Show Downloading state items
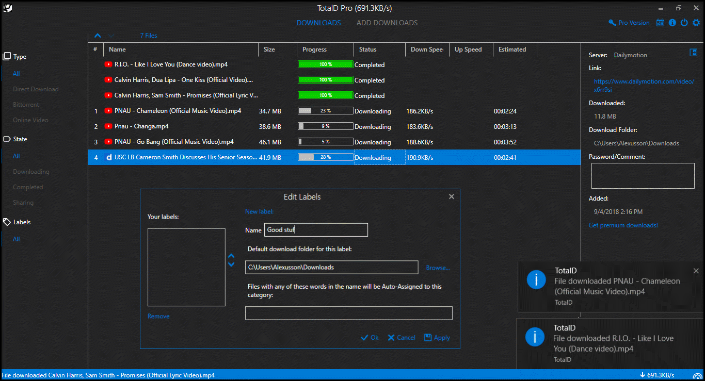This screenshot has height=381, width=705. tap(31, 172)
